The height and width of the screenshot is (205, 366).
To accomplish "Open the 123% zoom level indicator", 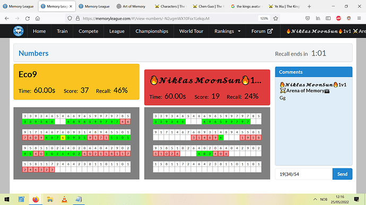I will [x=264, y=18].
